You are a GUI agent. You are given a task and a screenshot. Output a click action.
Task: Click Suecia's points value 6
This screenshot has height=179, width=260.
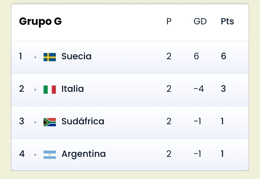223,56
